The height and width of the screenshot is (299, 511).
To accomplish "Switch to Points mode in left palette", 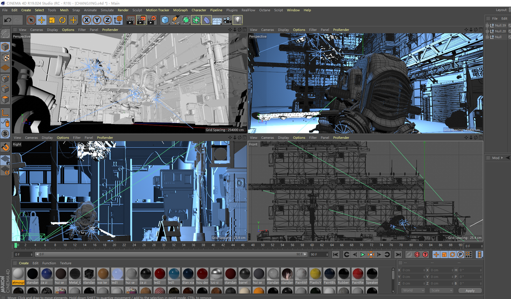I will point(5,78).
